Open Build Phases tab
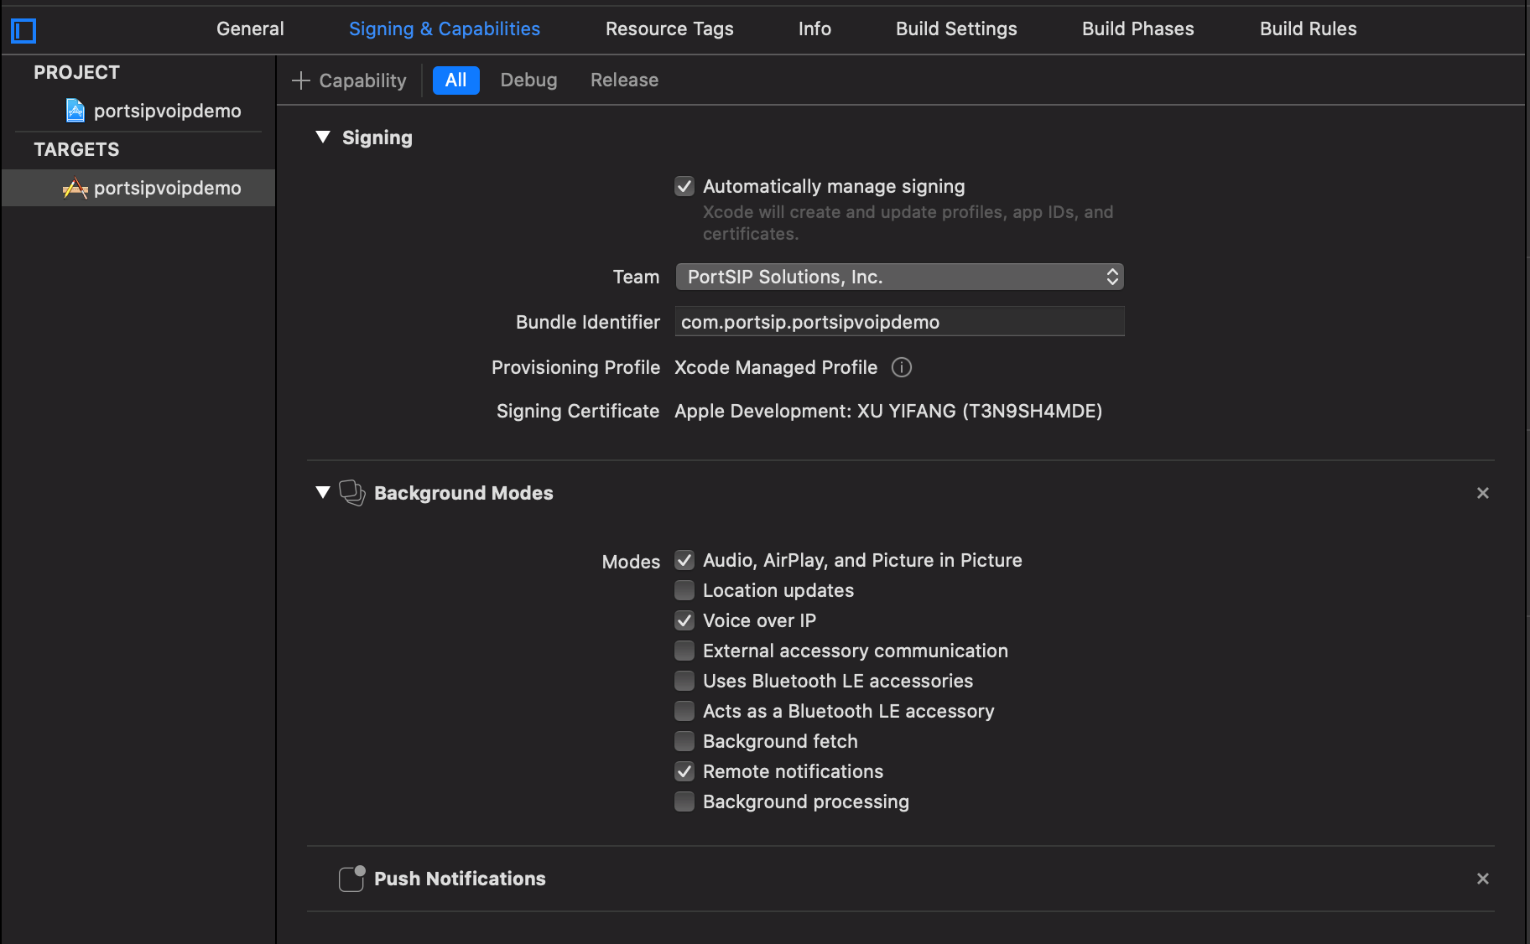 click(x=1137, y=29)
